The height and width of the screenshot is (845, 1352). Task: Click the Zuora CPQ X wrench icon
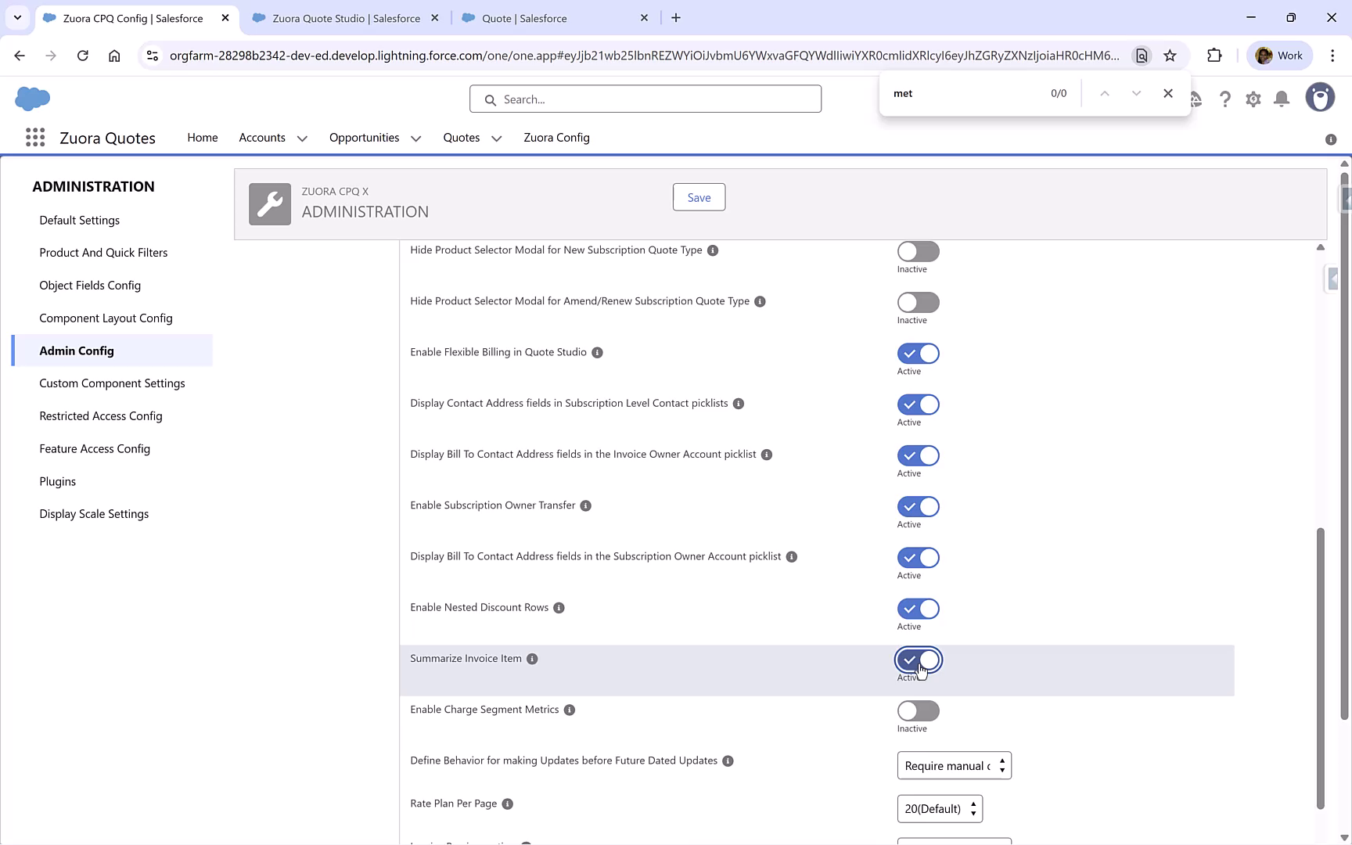(x=269, y=203)
